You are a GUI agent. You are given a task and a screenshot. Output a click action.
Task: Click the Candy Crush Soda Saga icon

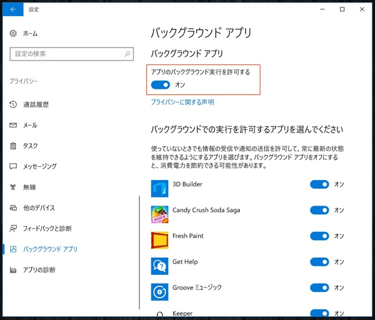click(x=159, y=214)
